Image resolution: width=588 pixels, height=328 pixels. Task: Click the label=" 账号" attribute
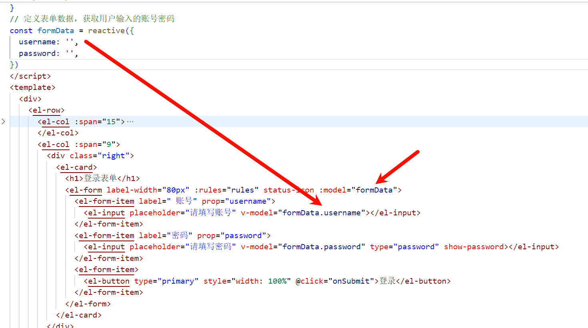pyautogui.click(x=168, y=201)
